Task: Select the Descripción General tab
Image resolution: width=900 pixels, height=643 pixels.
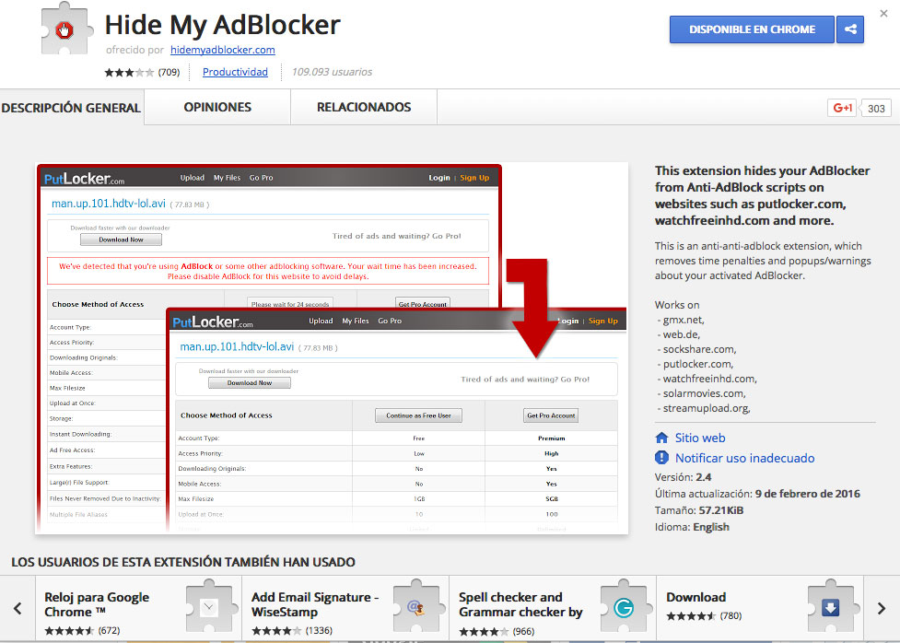Action: (x=71, y=108)
